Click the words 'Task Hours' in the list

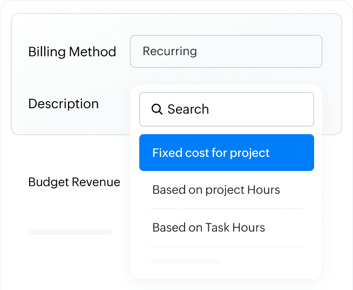[x=235, y=227]
